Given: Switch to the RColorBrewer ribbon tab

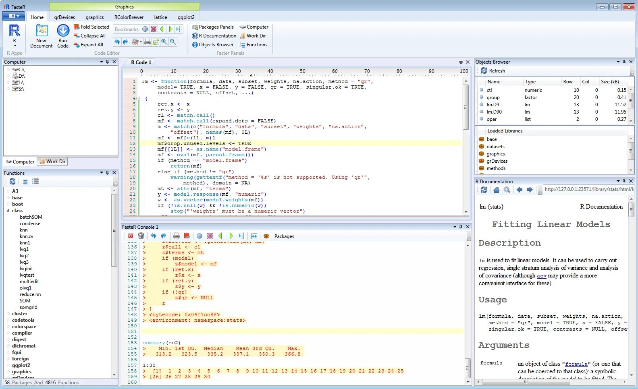Looking at the screenshot, I should pyautogui.click(x=129, y=17).
